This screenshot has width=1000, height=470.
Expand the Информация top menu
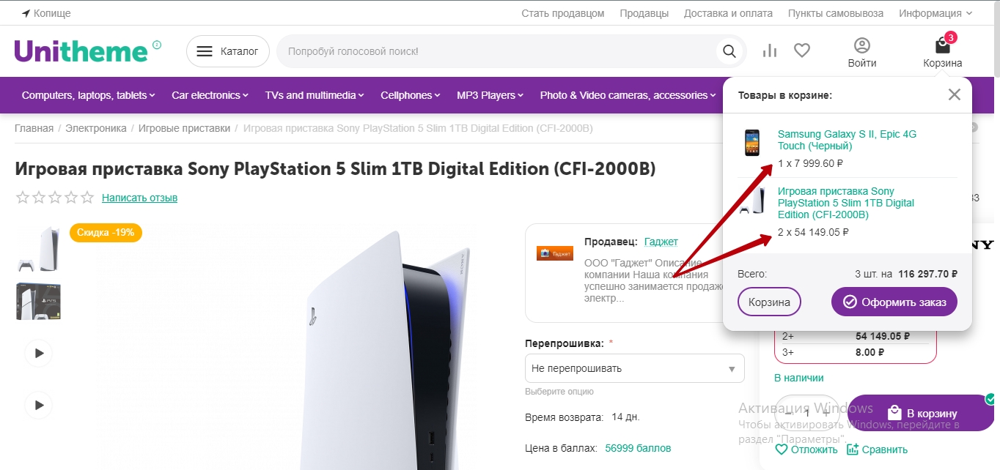[935, 13]
